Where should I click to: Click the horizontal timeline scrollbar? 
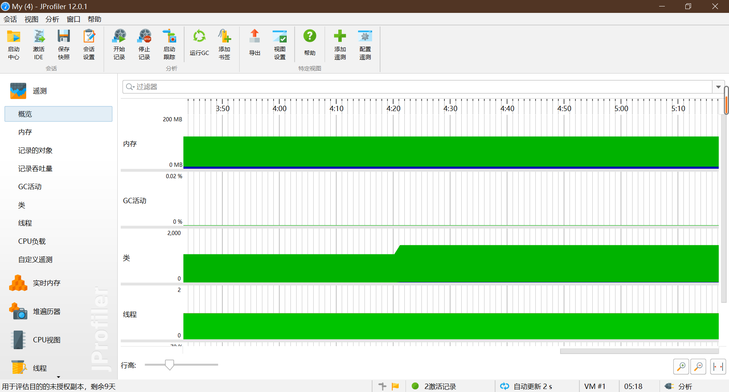(639, 351)
